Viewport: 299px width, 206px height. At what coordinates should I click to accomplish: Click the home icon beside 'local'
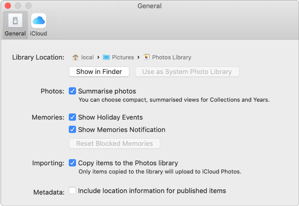[x=75, y=57]
